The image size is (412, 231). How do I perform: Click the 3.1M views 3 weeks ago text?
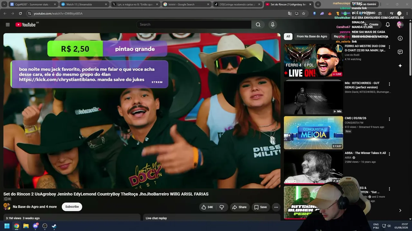23,218
